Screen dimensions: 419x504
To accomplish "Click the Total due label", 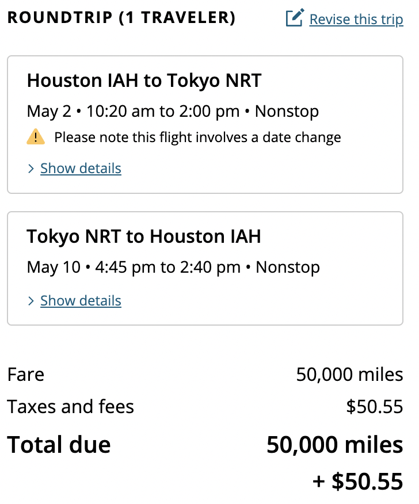I will (59, 445).
